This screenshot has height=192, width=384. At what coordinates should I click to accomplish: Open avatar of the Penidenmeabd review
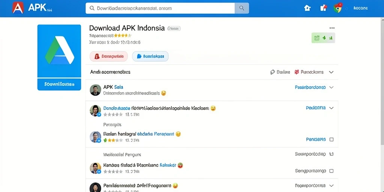pos(95,187)
